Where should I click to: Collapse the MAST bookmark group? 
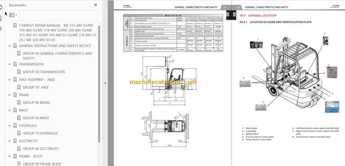pyautogui.click(x=9, y=111)
